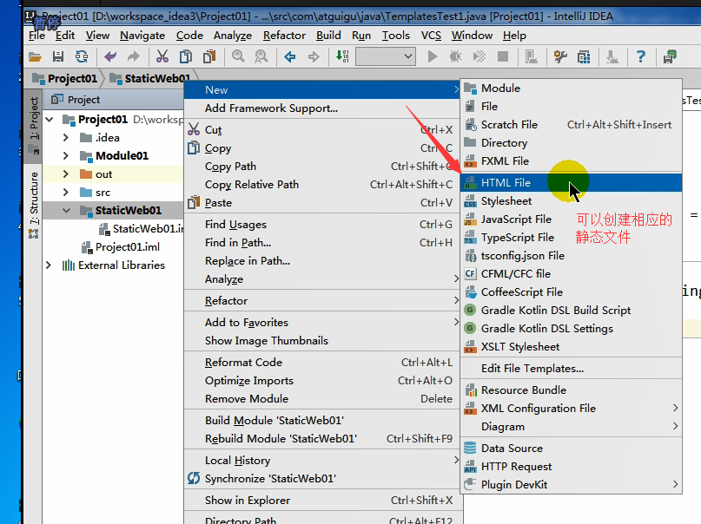This screenshot has width=701, height=524.
Task: Open the Window menu
Action: pyautogui.click(x=472, y=36)
